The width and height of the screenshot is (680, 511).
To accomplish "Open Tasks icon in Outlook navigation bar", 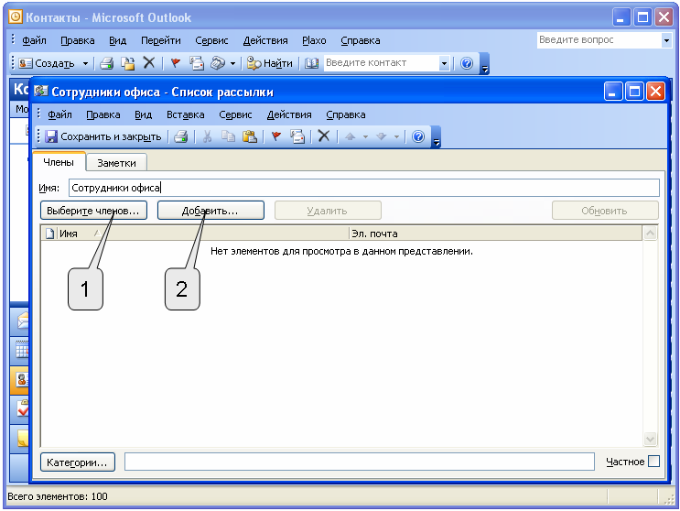I will click(22, 408).
